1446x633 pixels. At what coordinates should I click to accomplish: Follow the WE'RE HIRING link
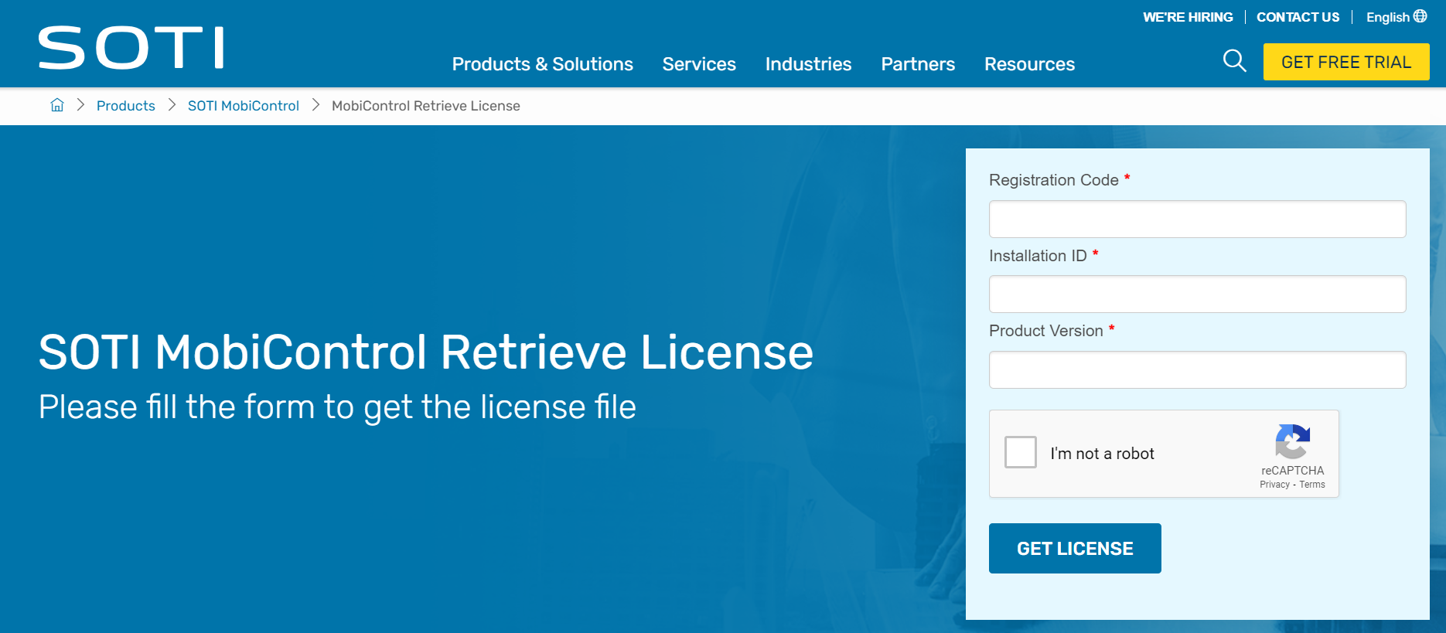point(1188,17)
